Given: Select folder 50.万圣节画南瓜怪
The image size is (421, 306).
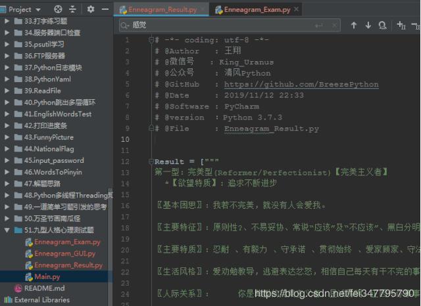Looking at the screenshot, I should [52, 219].
